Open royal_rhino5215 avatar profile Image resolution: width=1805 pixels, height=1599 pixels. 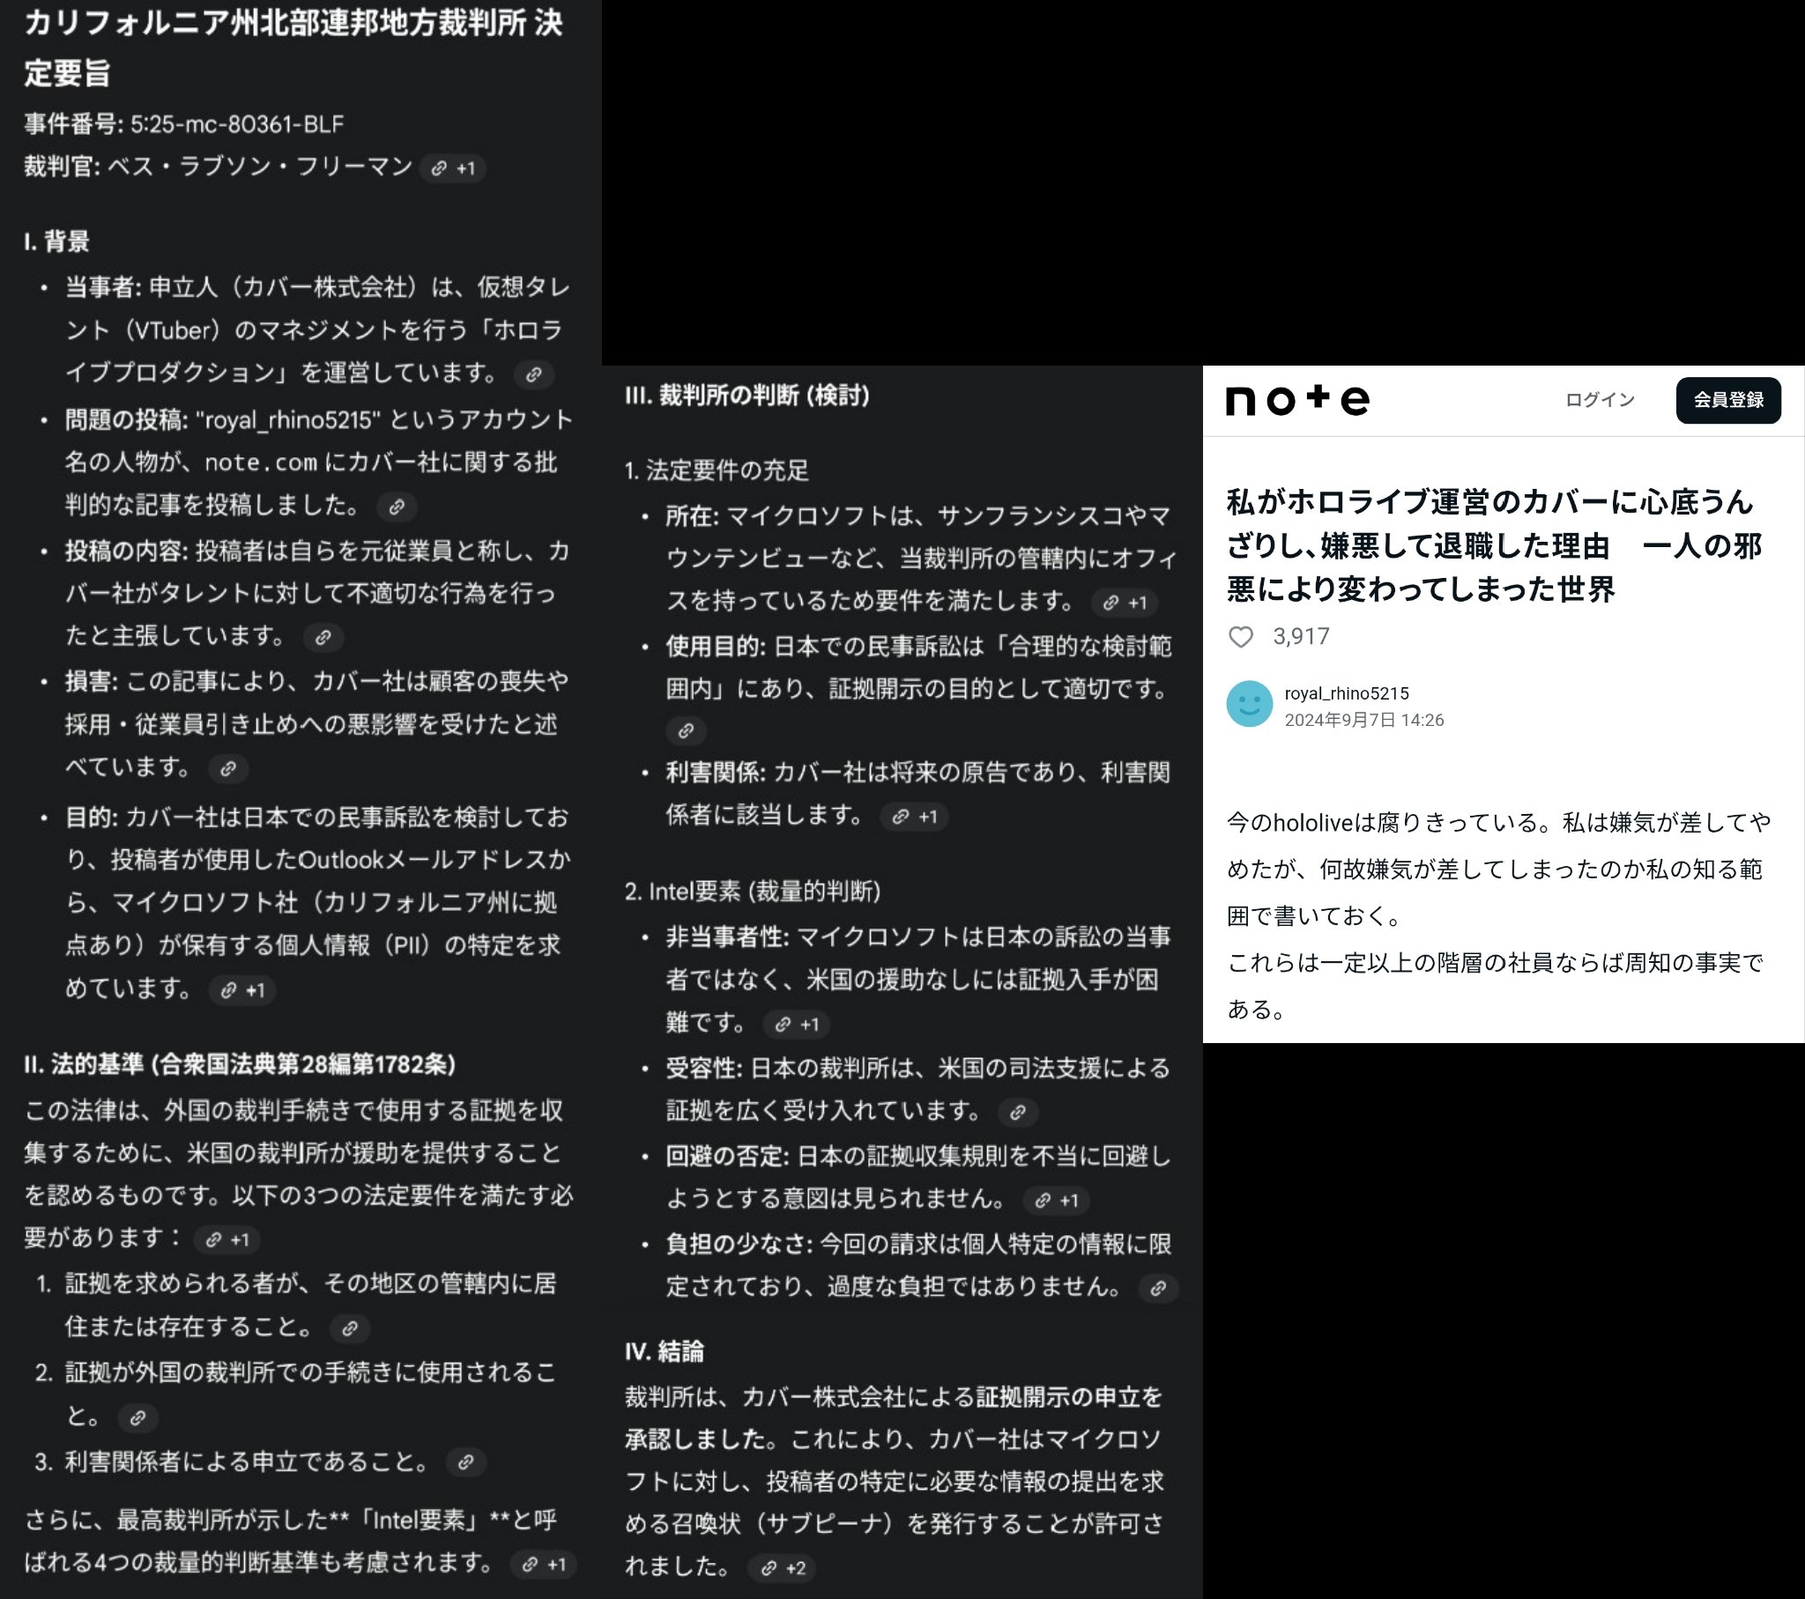coord(1249,704)
